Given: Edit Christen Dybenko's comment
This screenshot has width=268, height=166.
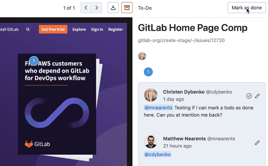Looking at the screenshot, I should 257,96.
